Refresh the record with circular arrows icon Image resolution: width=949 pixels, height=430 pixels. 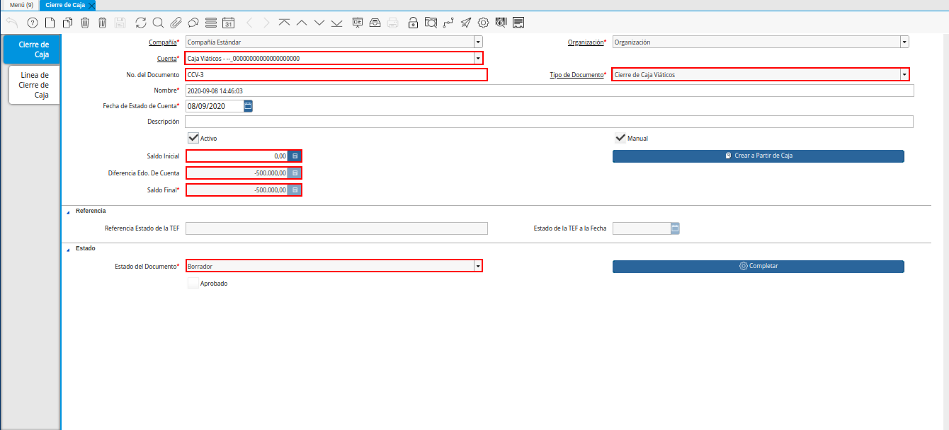[x=141, y=23]
